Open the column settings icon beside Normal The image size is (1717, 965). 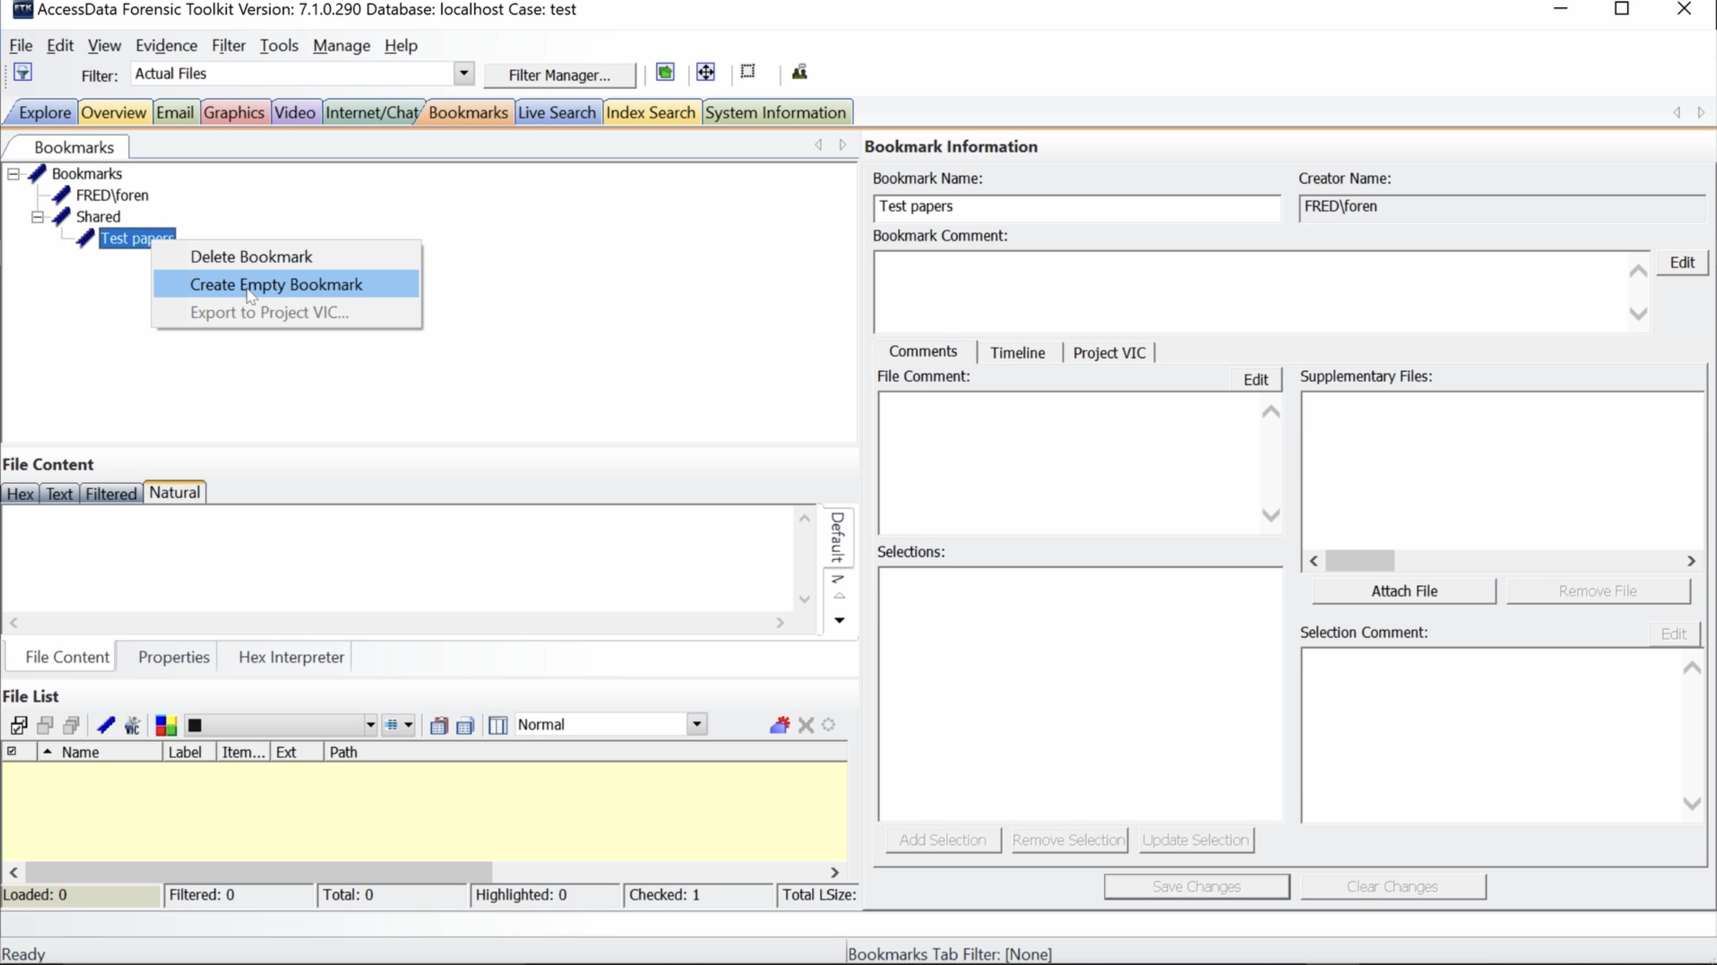[x=498, y=725]
